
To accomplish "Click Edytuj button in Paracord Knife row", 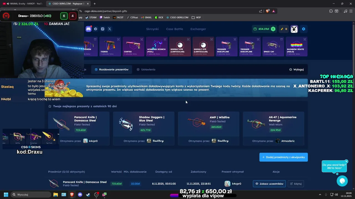I will [x=296, y=184].
